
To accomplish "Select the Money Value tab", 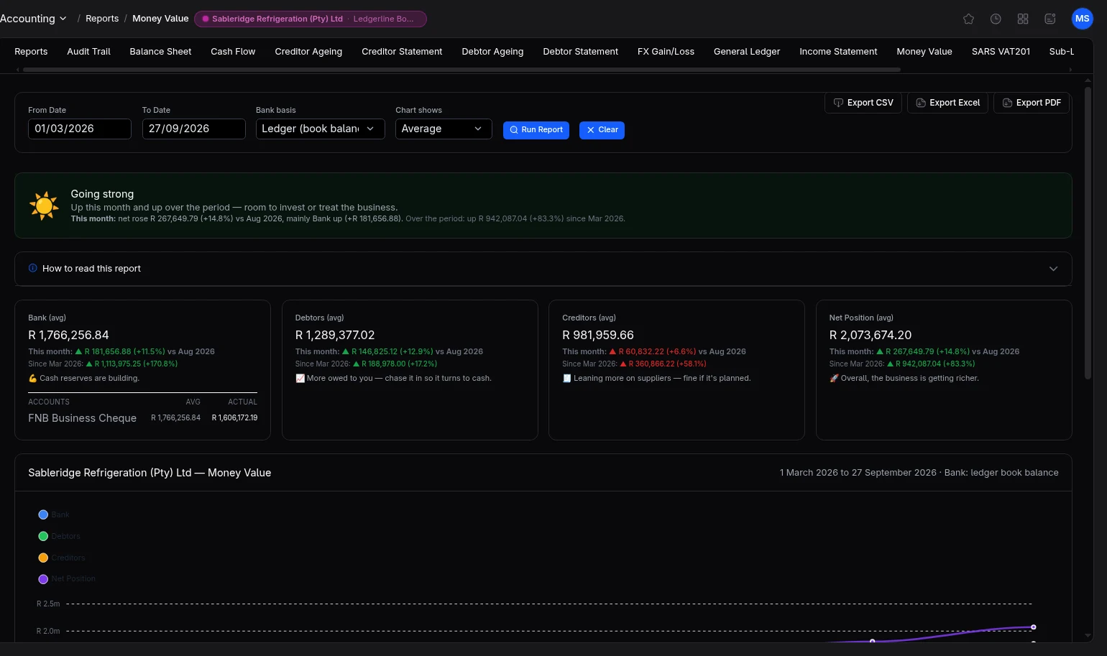I will coord(924,52).
